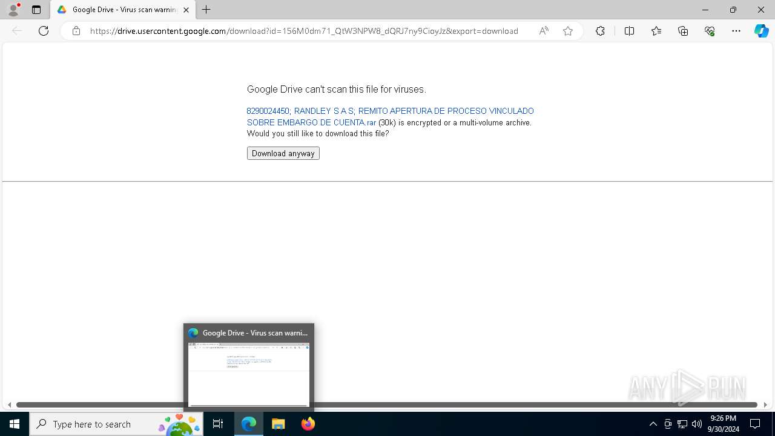This screenshot has width=775, height=436.
Task: Click the address bar URL
Action: [x=304, y=31]
